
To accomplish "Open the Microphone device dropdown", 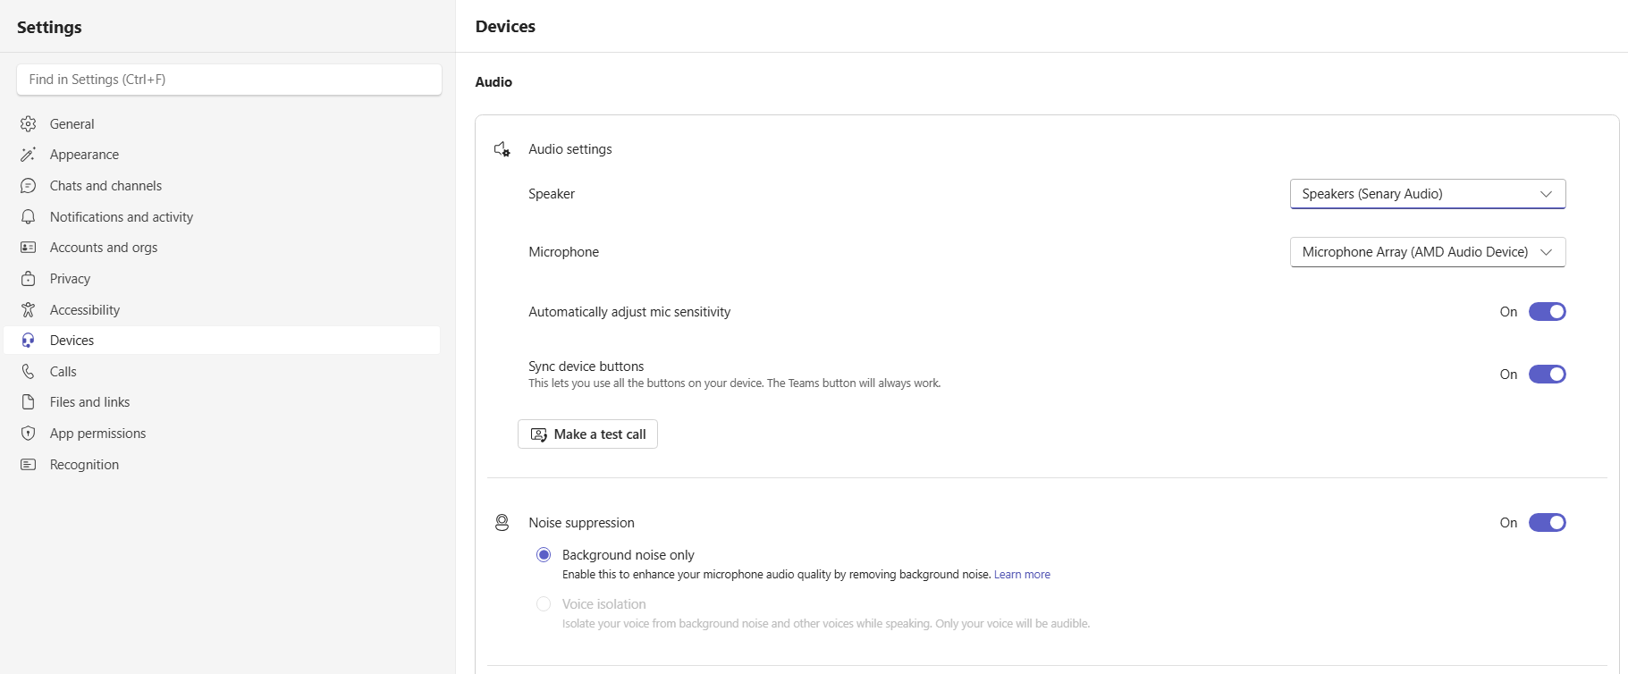I will pos(1428,252).
